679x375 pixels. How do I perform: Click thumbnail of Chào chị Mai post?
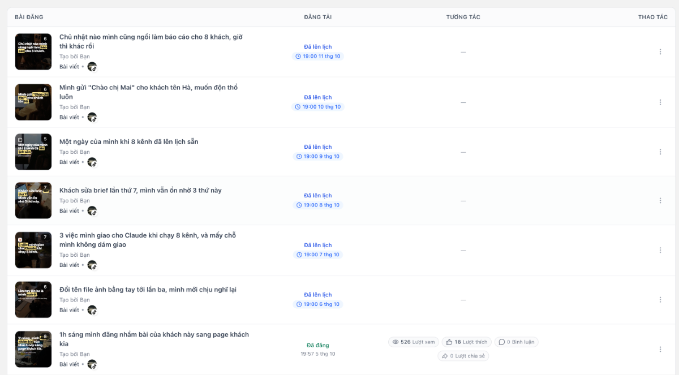[33, 102]
